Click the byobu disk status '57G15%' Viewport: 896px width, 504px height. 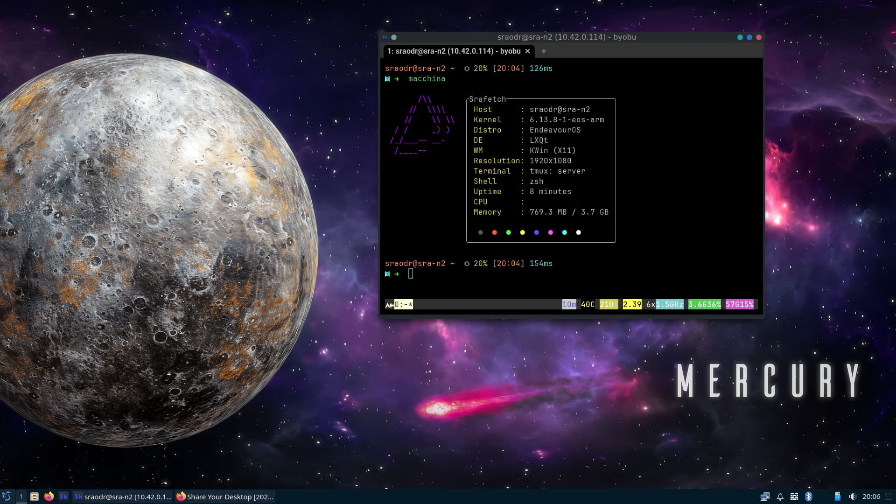(x=739, y=305)
